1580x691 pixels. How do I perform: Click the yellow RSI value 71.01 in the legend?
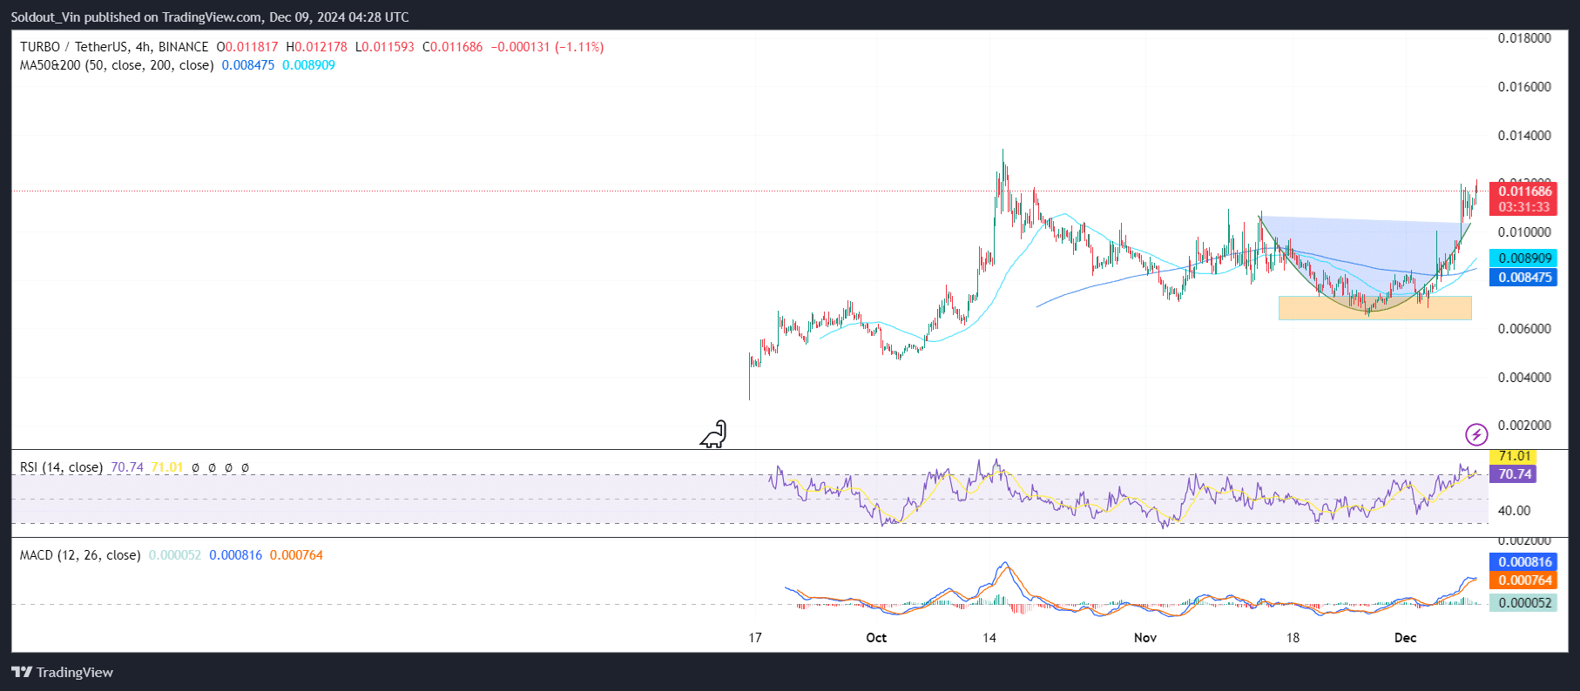[x=167, y=467]
